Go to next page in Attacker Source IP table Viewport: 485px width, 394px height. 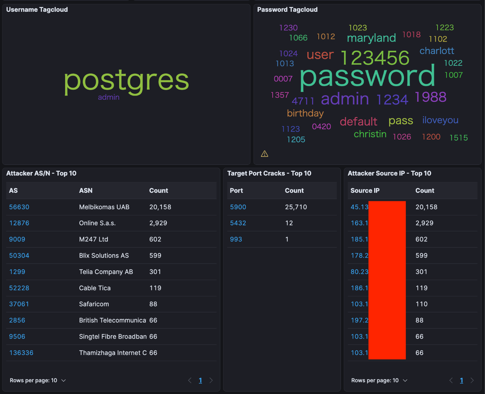click(x=472, y=380)
